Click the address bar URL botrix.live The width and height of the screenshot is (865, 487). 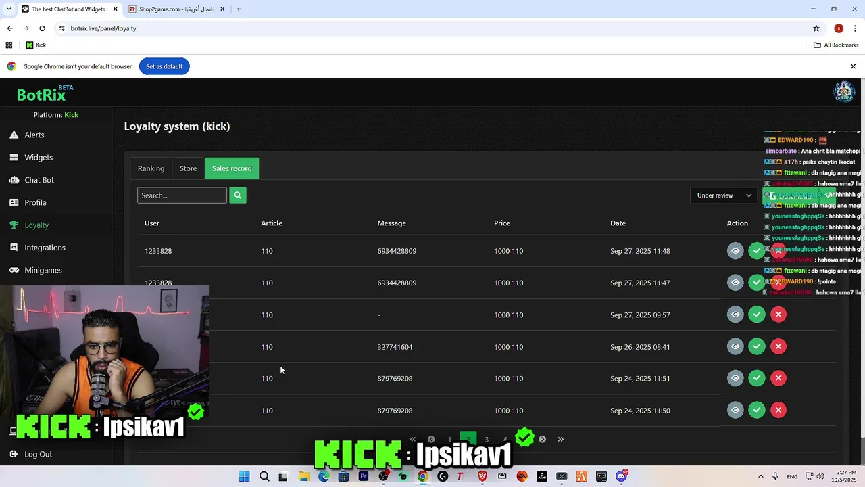[x=103, y=28]
